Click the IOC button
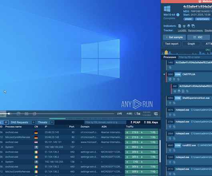Screen dimensions: 212x176 [198, 37]
